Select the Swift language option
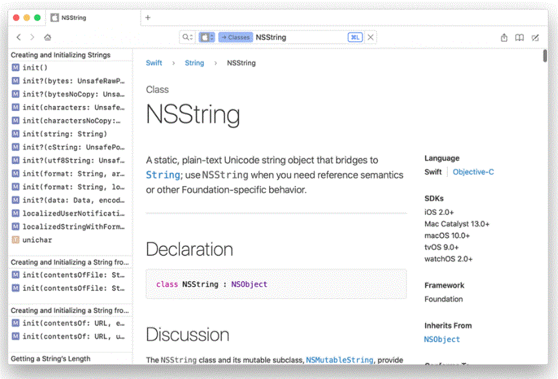 433,172
